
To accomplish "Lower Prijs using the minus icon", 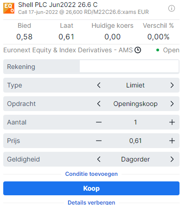I will pyautogui.click(x=99, y=141).
